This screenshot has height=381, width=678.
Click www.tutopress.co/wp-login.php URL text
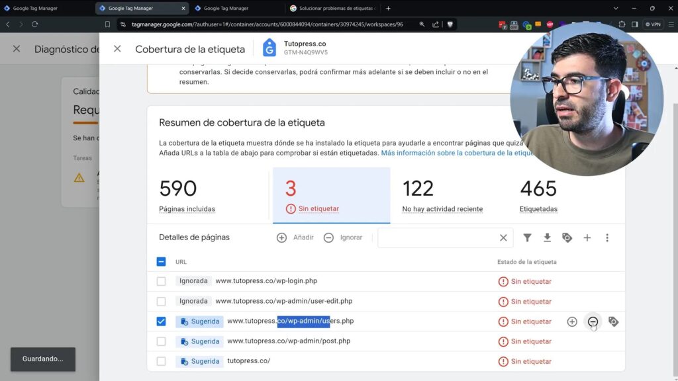(266, 280)
